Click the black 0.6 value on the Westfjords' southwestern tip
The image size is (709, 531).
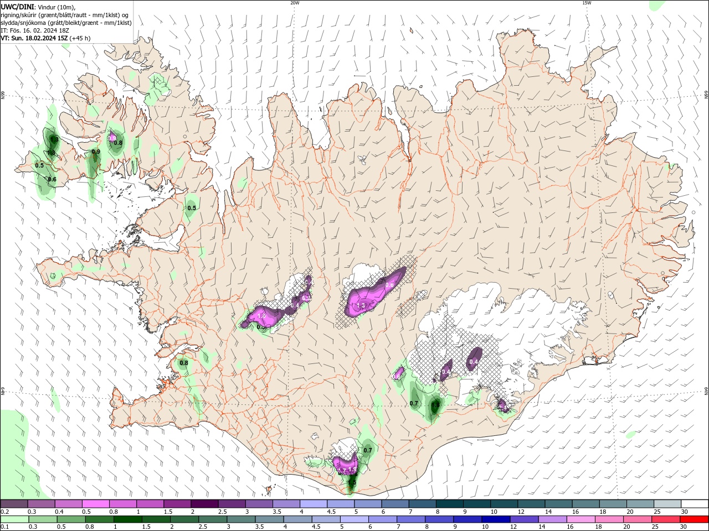click(52, 180)
